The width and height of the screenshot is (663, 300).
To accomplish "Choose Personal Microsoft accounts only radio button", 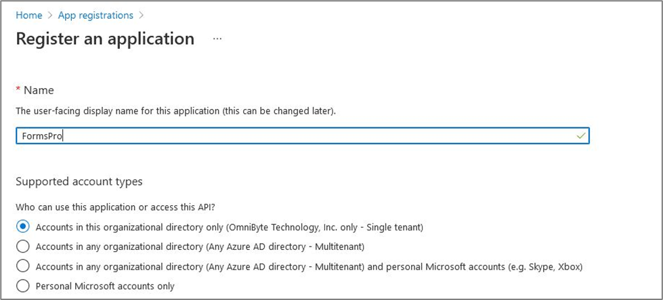I will 22,286.
